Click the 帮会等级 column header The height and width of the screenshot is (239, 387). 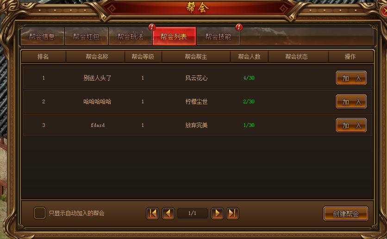coord(143,57)
